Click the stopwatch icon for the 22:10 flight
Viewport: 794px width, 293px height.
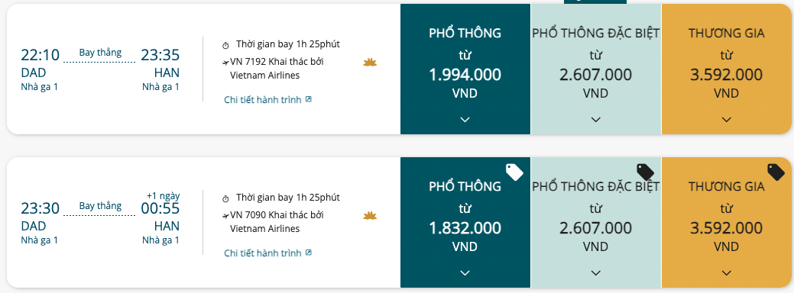226,46
